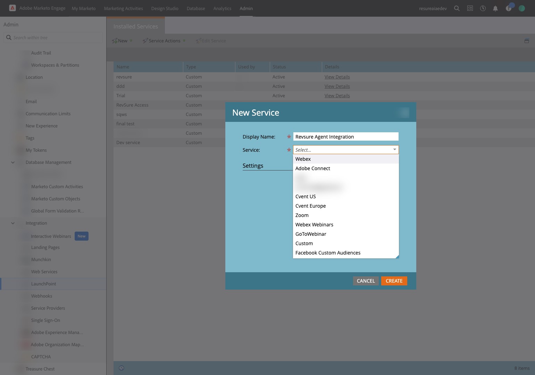This screenshot has width=535, height=375.
Task: Open the New dropdown in toolbar
Action: (122, 41)
